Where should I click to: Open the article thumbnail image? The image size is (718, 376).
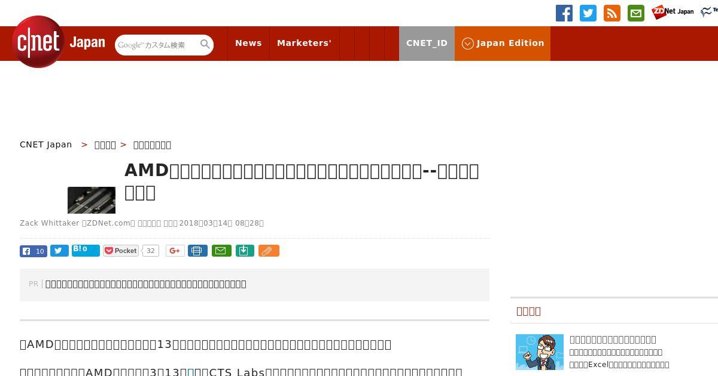point(92,200)
